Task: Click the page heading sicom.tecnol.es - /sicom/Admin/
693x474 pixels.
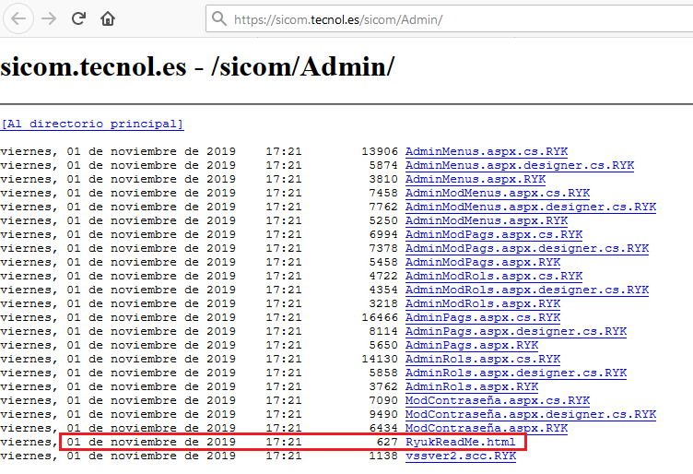Action: coord(197,67)
